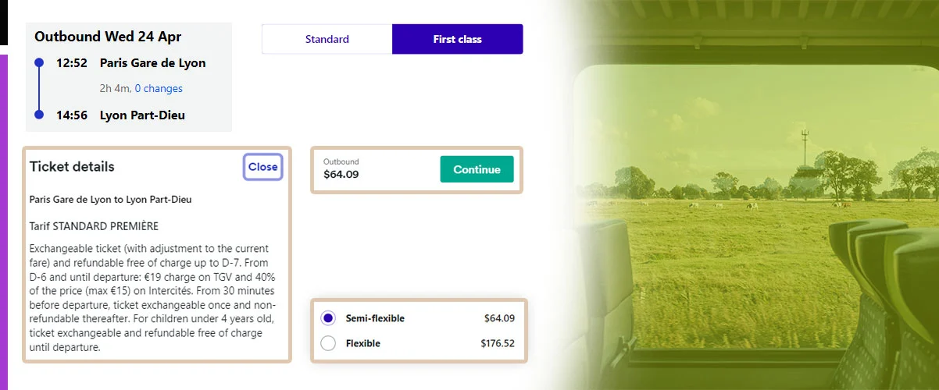Switch to the Standard class tab
This screenshot has height=390, width=939.
point(327,39)
